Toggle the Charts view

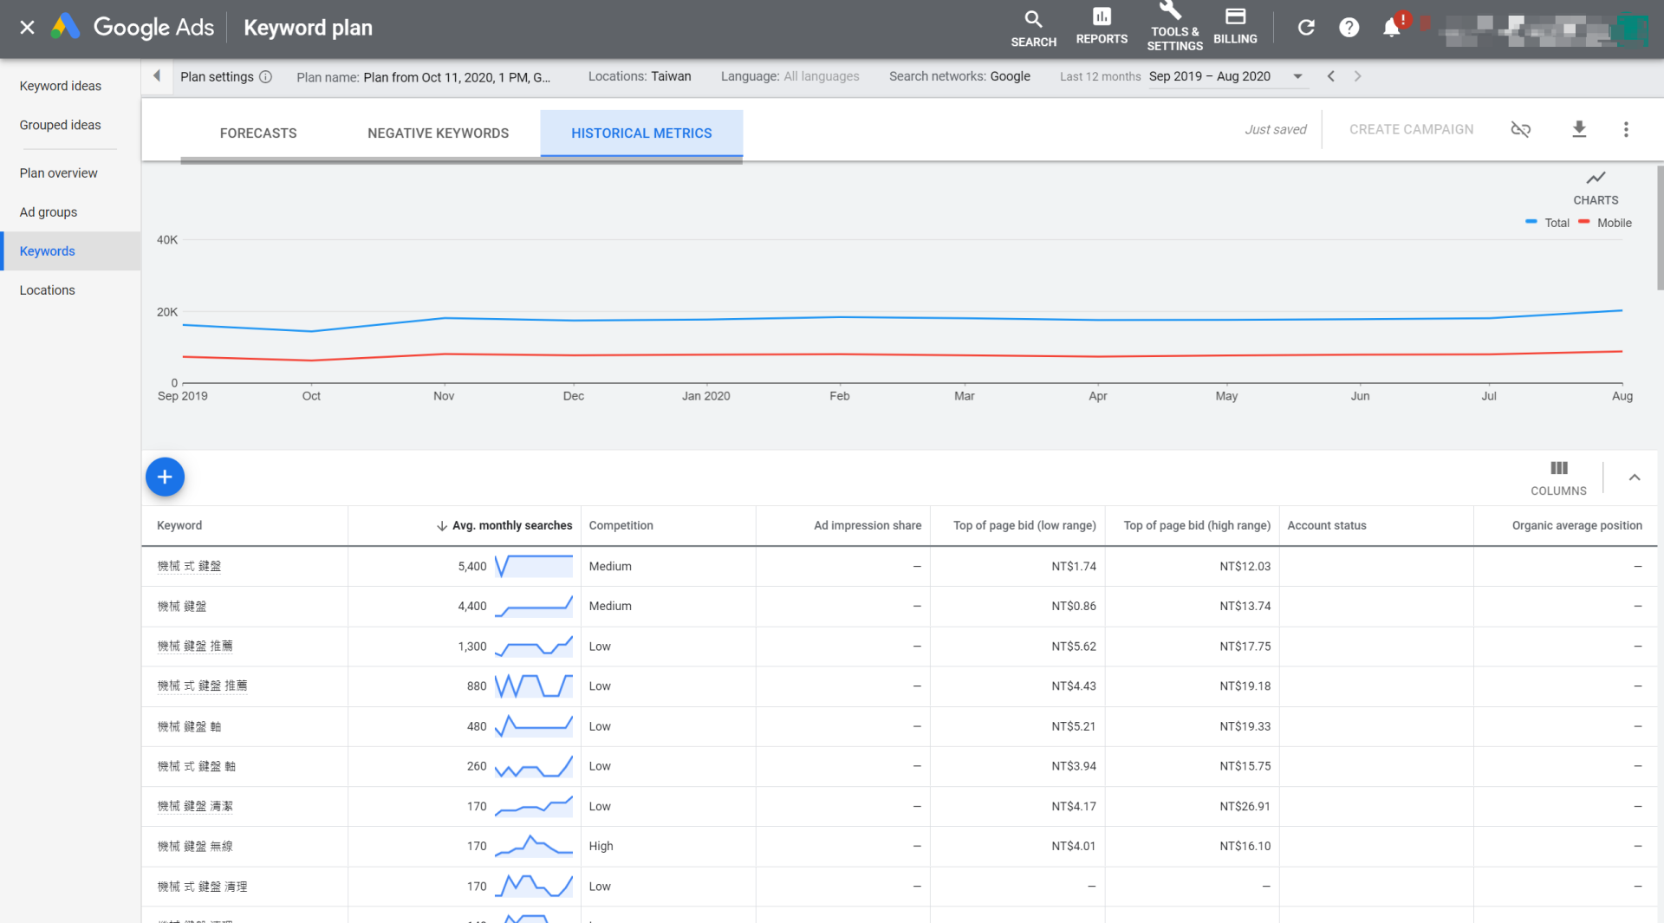coord(1596,186)
